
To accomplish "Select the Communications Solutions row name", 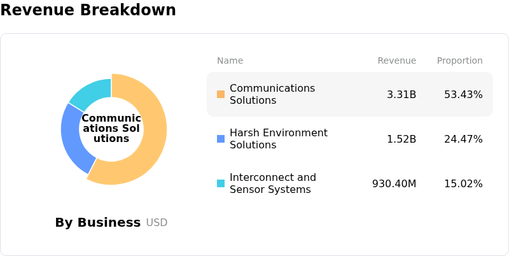I will pyautogui.click(x=272, y=94).
